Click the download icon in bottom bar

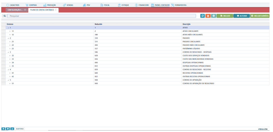pyautogui.click(x=12, y=129)
